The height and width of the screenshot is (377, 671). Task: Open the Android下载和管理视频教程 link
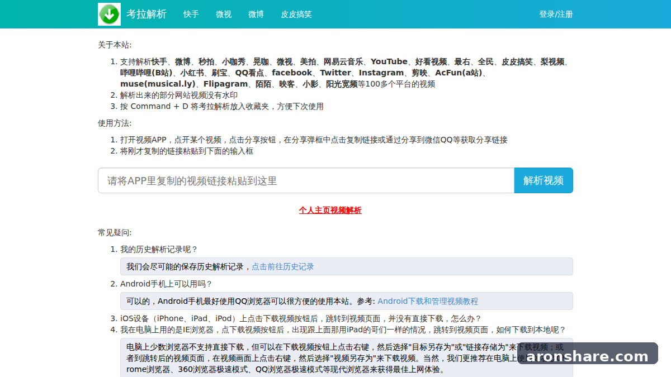point(428,301)
